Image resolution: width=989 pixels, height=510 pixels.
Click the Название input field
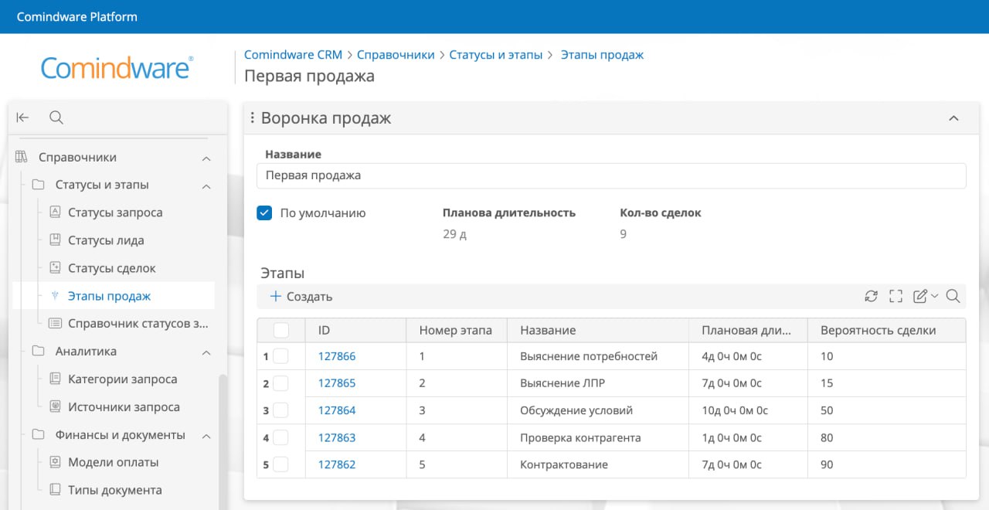611,175
